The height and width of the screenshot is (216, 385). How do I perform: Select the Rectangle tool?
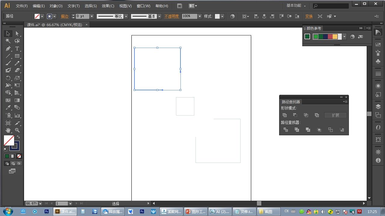click(x=17, y=56)
